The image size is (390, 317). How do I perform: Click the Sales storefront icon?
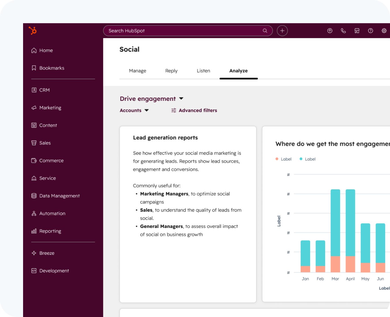pyautogui.click(x=34, y=143)
